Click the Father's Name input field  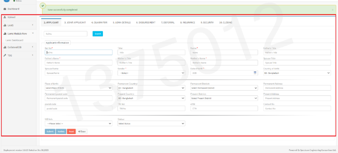pyautogui.click(x=78, y=63)
